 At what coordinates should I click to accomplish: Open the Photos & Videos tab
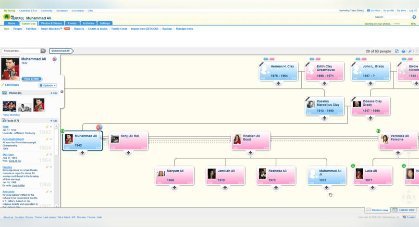(x=51, y=23)
